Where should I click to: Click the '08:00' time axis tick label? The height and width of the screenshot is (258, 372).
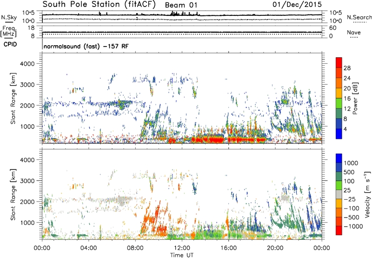click(x=135, y=248)
